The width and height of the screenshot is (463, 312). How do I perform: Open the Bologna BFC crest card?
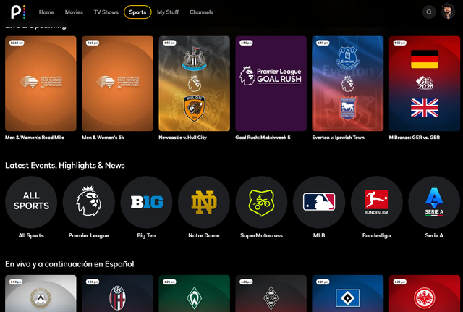[x=117, y=293]
